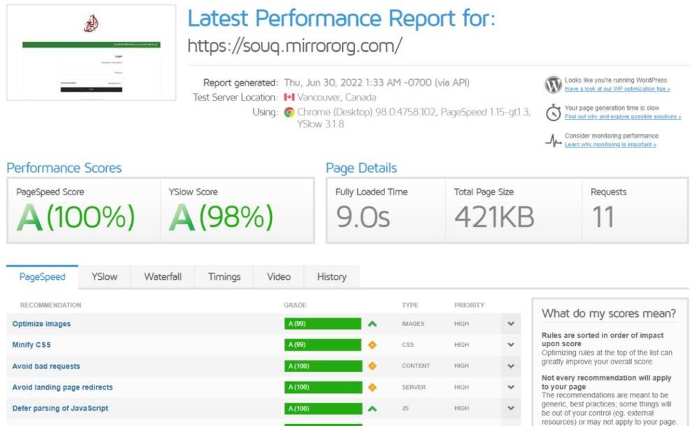Click green up arrow beside Defer parsing of JavaScript
The image size is (699, 426).
[x=373, y=408]
